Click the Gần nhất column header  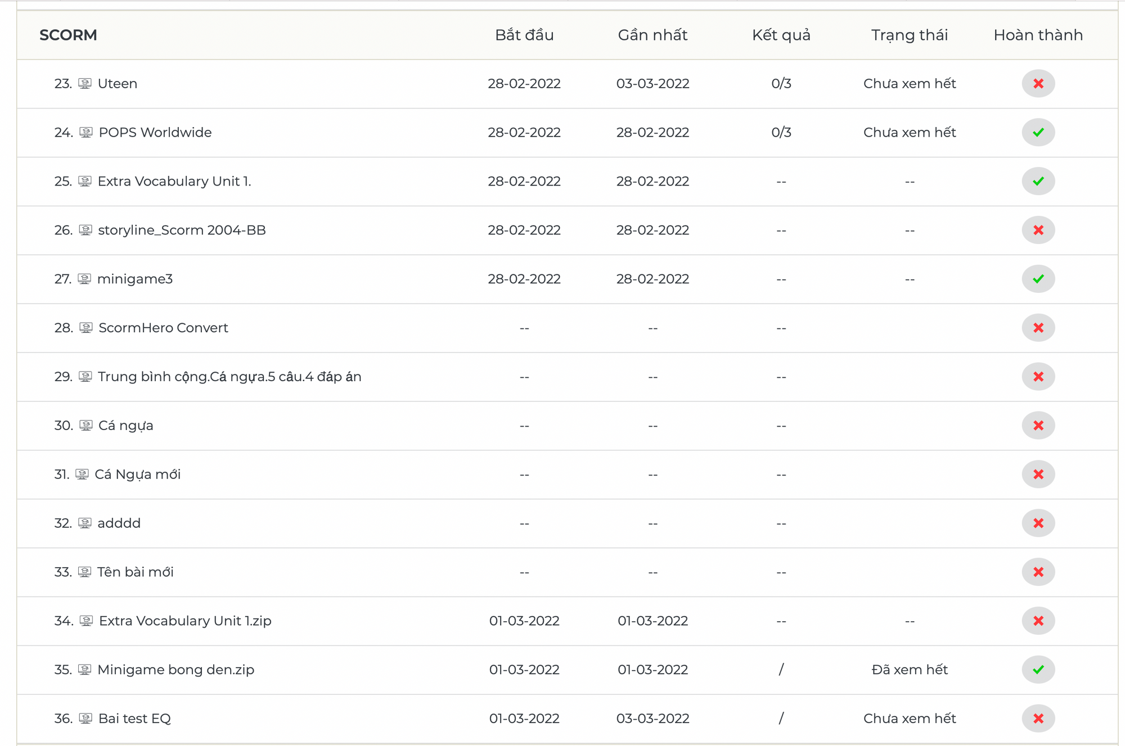[652, 35]
